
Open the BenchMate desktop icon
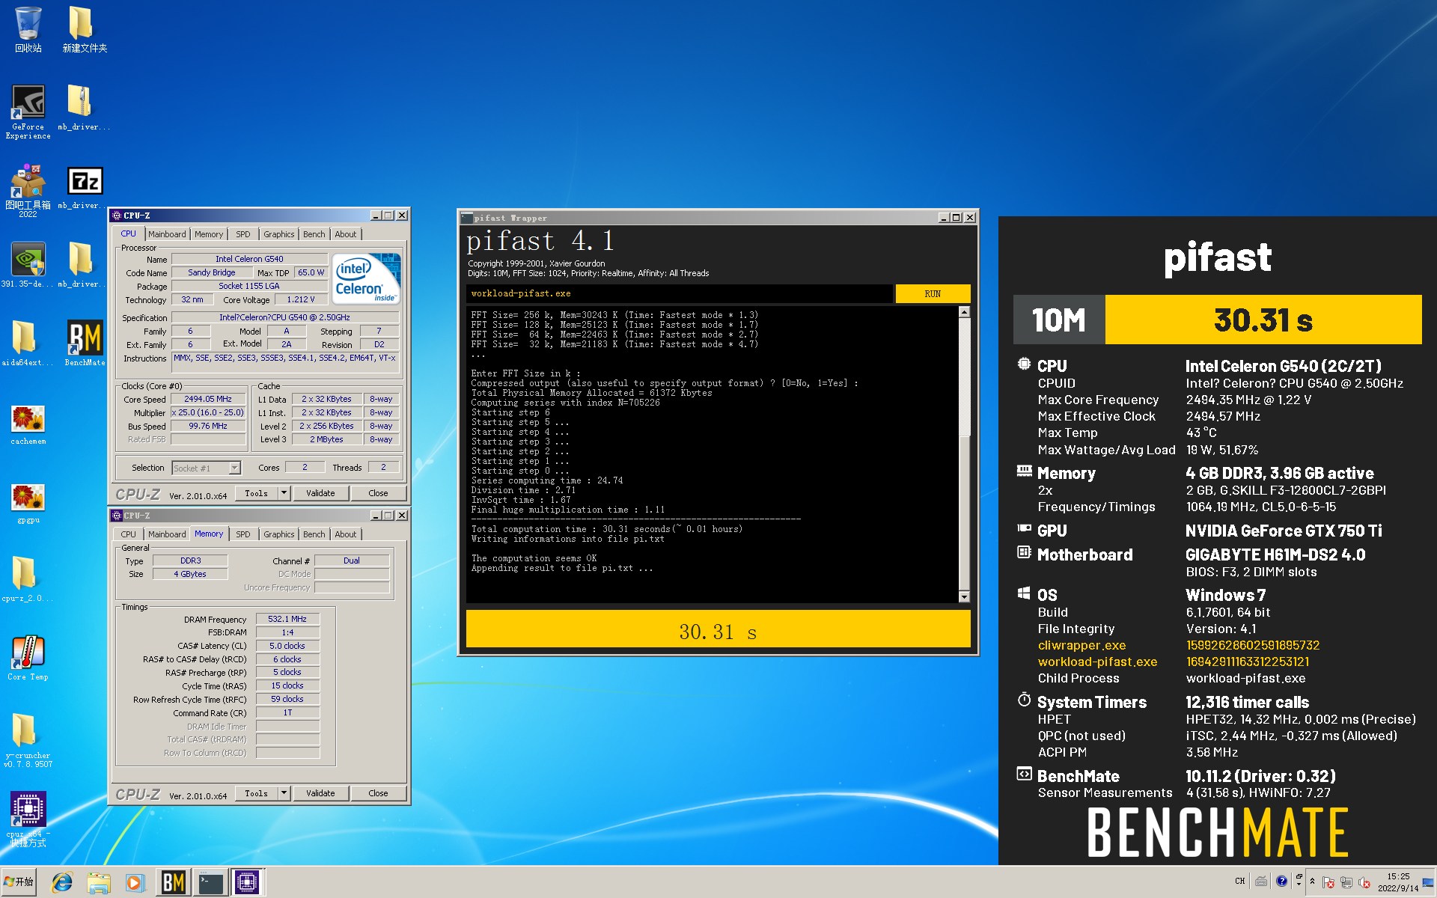pos(85,343)
